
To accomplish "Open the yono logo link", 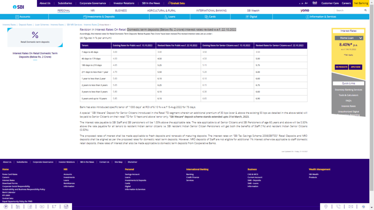I will point(305,10).
